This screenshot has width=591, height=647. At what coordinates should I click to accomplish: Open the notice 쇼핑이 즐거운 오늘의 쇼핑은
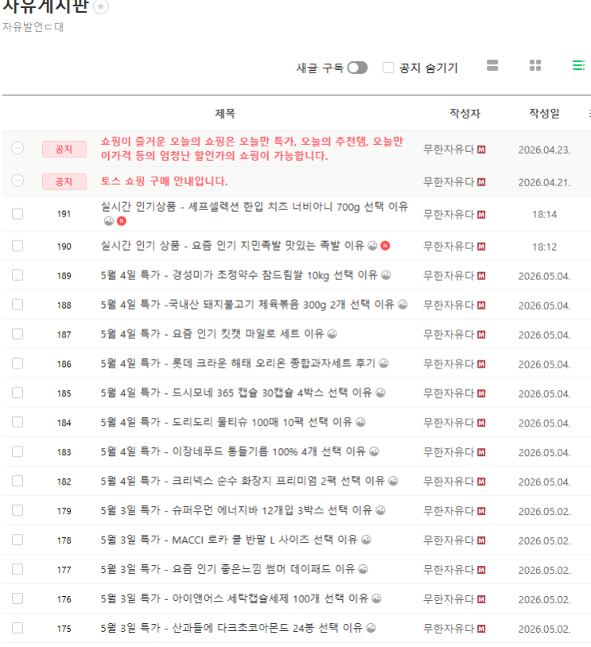pyautogui.click(x=251, y=149)
